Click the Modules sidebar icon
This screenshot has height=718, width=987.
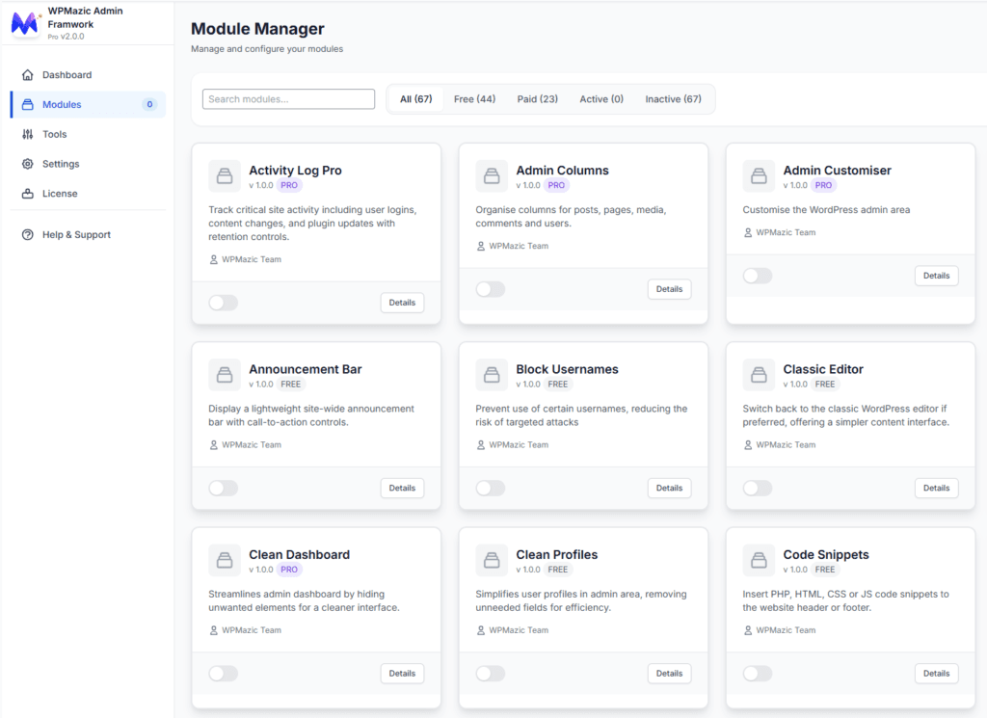tap(28, 104)
